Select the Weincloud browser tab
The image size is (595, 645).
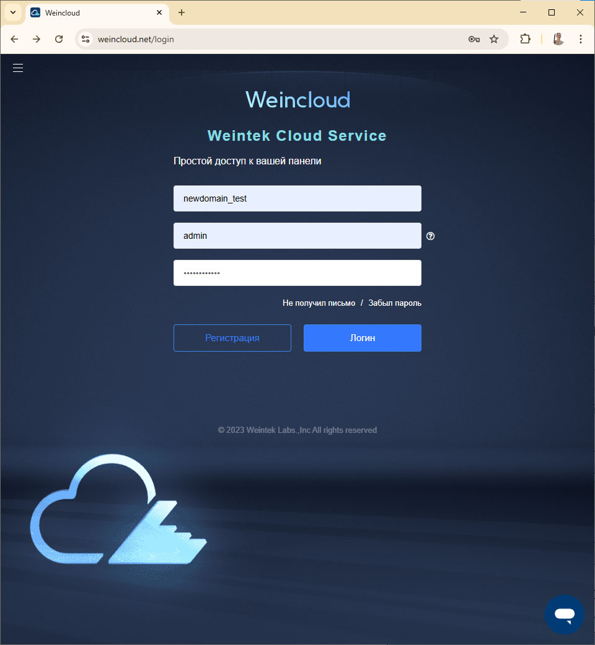[x=93, y=12]
